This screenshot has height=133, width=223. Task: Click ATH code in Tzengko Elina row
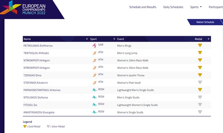101,74
